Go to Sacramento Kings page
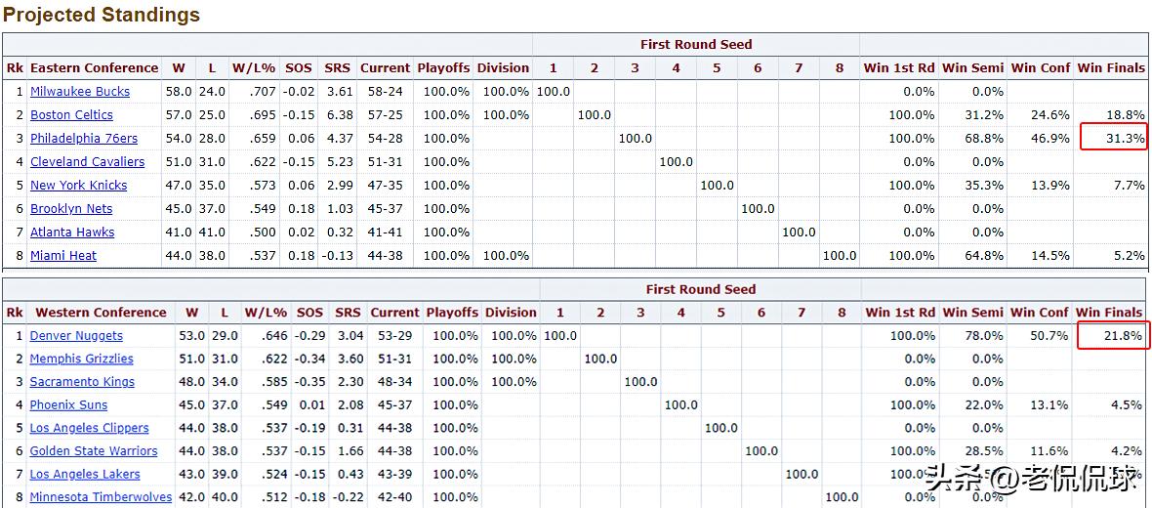 click(x=82, y=382)
